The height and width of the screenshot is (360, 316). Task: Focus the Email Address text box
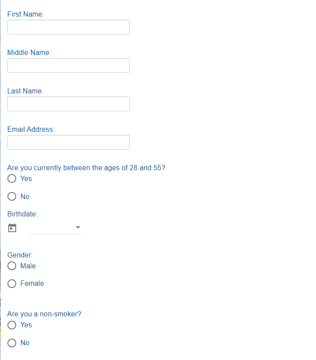[x=69, y=142]
